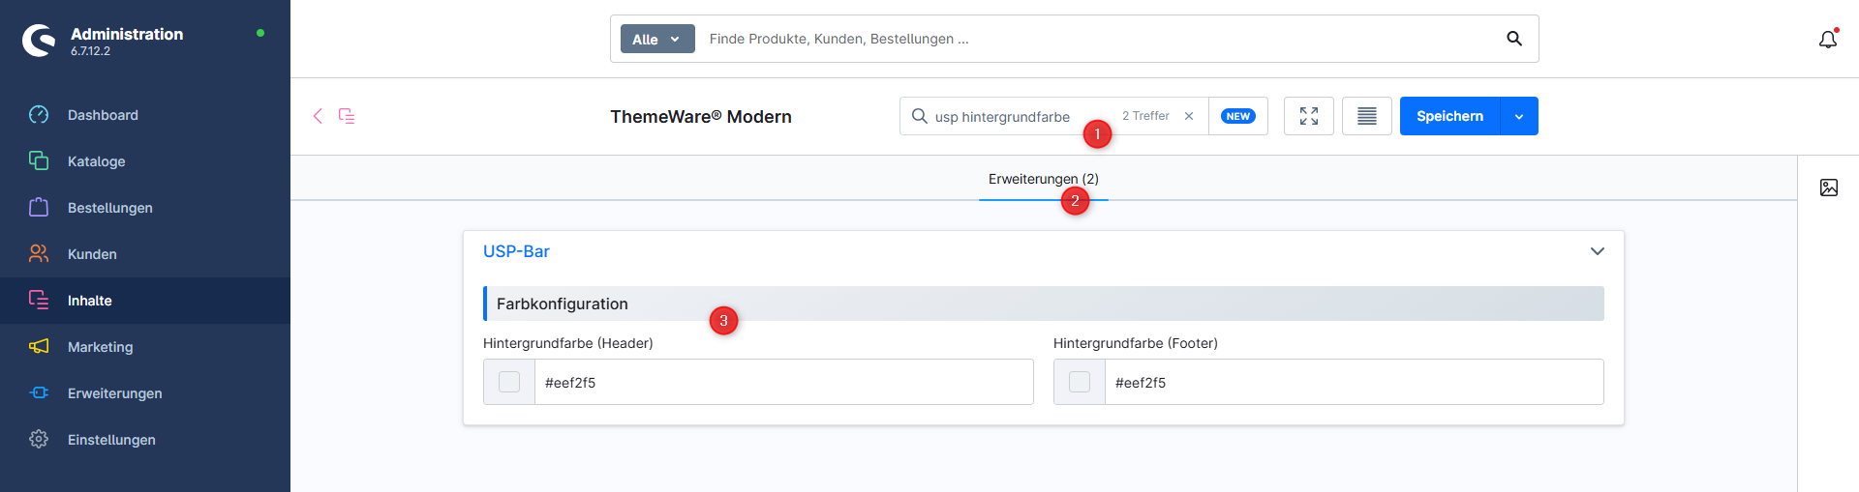Click the Einstellungen gear icon

(39, 439)
